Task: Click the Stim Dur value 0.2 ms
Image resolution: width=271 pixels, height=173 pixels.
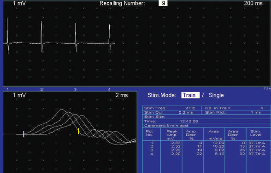Action: (186, 112)
